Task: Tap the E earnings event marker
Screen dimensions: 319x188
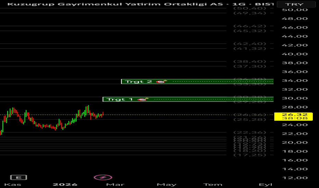Action: tap(18, 177)
